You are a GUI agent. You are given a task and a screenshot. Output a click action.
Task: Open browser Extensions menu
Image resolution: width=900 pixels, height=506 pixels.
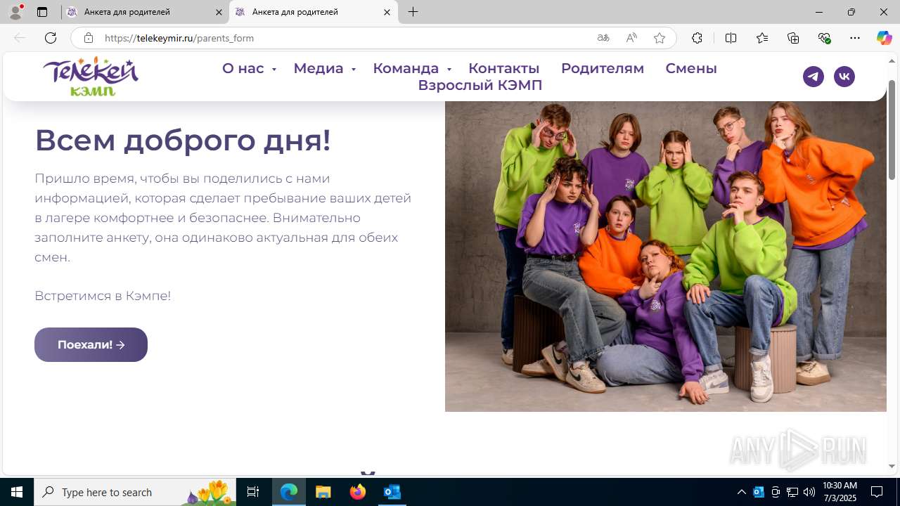(697, 38)
